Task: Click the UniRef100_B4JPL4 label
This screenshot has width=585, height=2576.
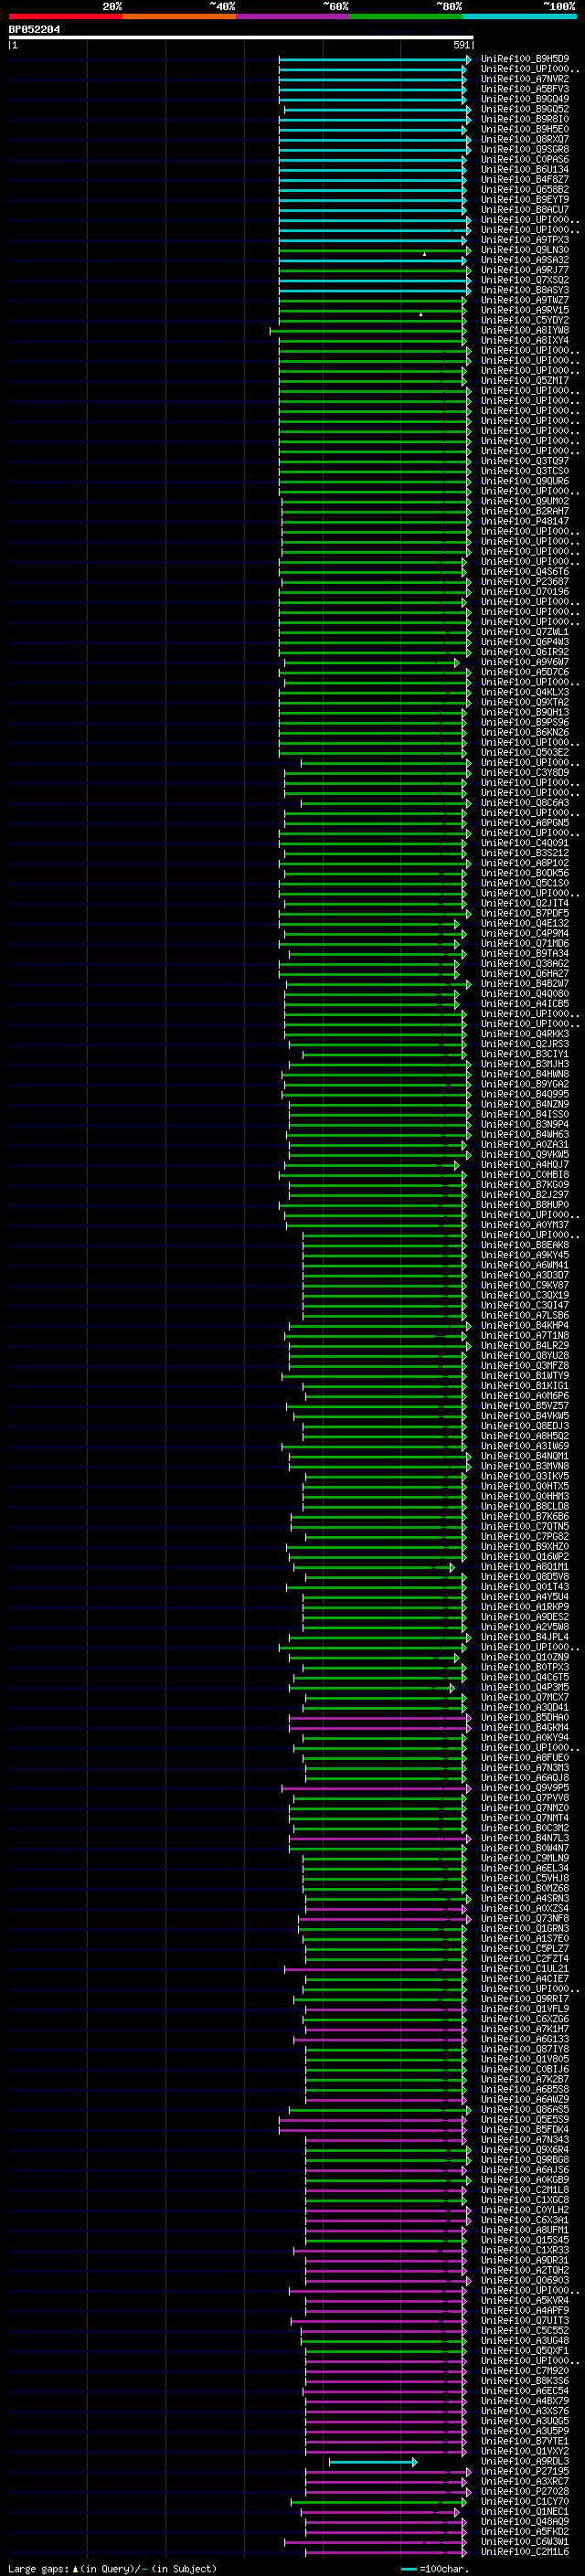Action: pyautogui.click(x=525, y=1637)
